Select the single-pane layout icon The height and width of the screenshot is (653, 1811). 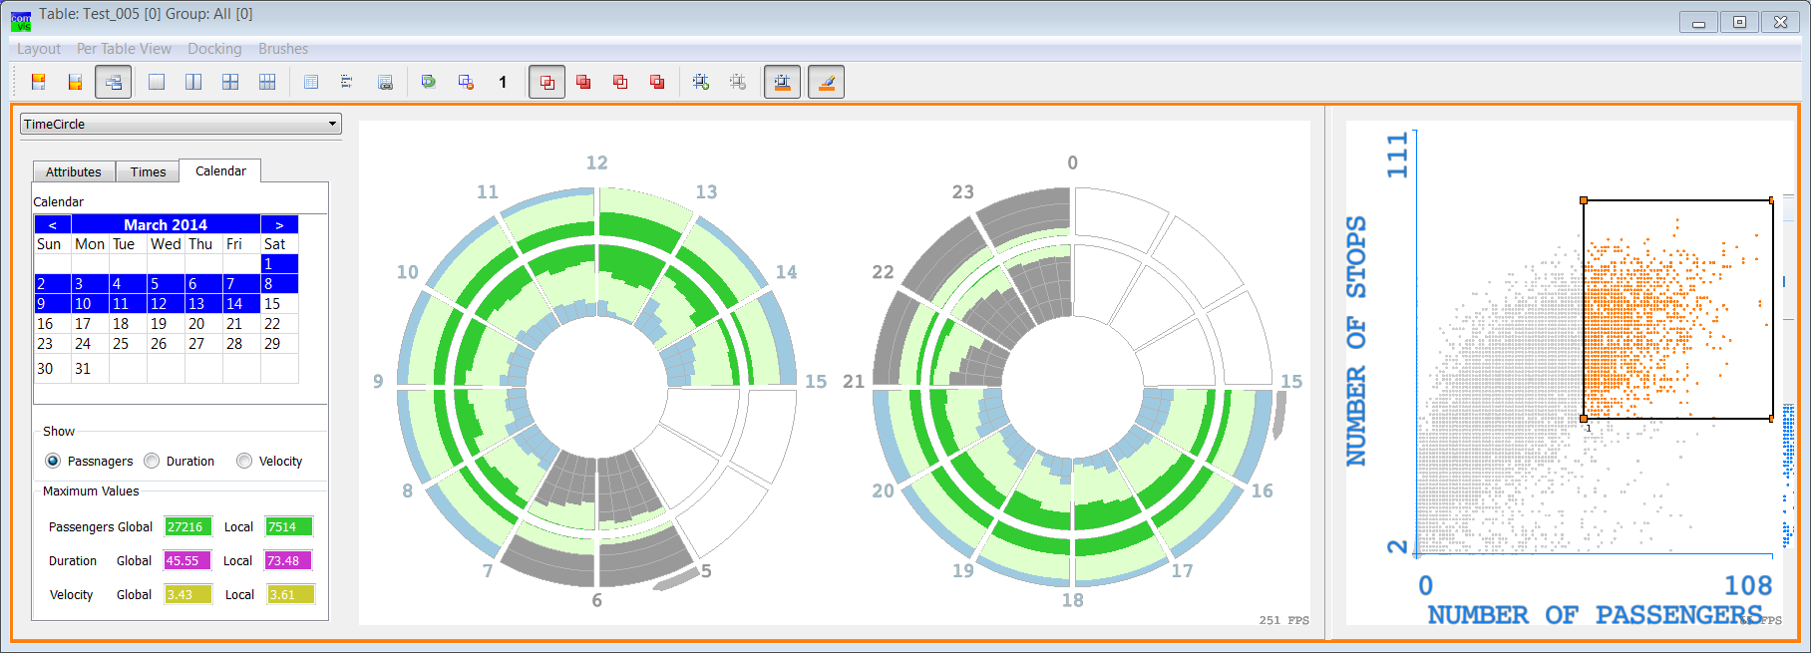pyautogui.click(x=157, y=82)
